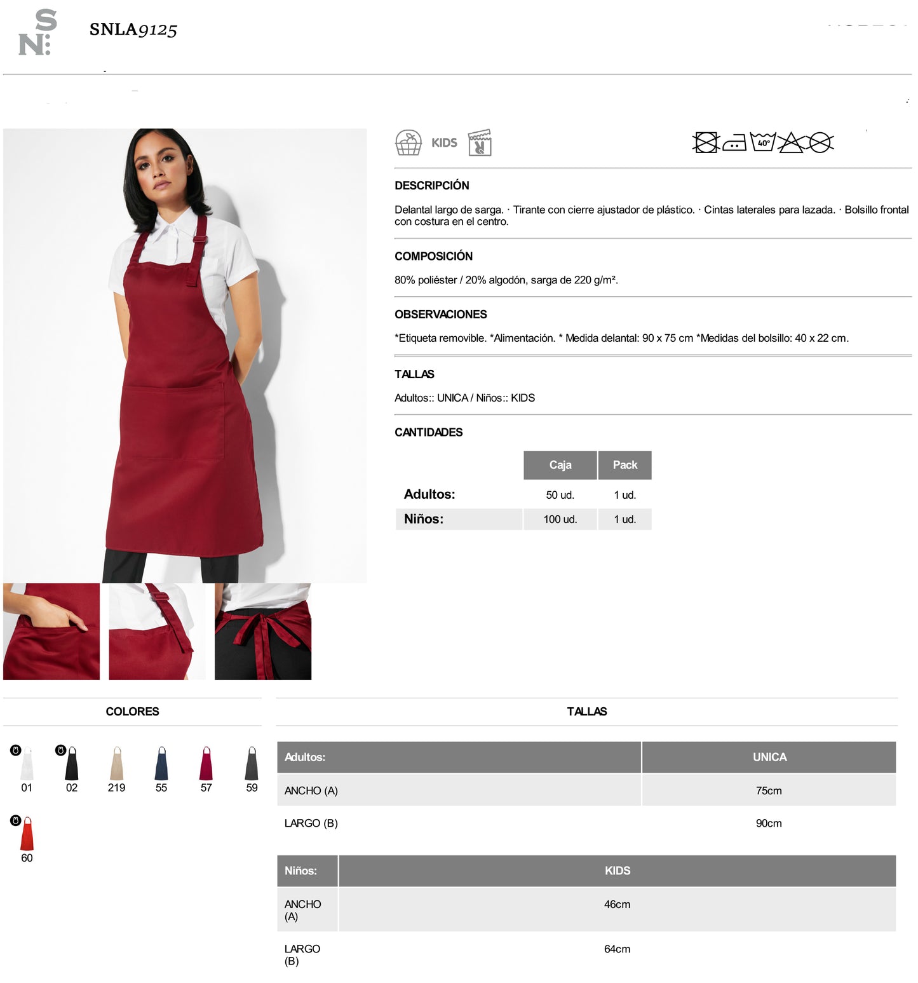Click the SN brand logo
This screenshot has width=918, height=983.
pyautogui.click(x=37, y=32)
